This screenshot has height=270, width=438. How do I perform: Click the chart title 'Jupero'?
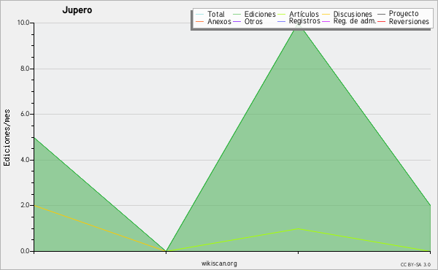(77, 10)
